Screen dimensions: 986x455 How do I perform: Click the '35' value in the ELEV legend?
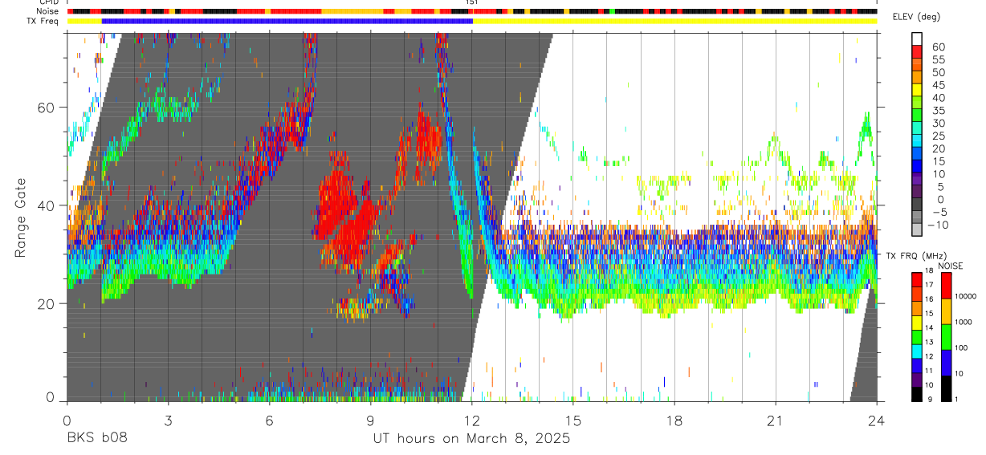[x=939, y=110]
